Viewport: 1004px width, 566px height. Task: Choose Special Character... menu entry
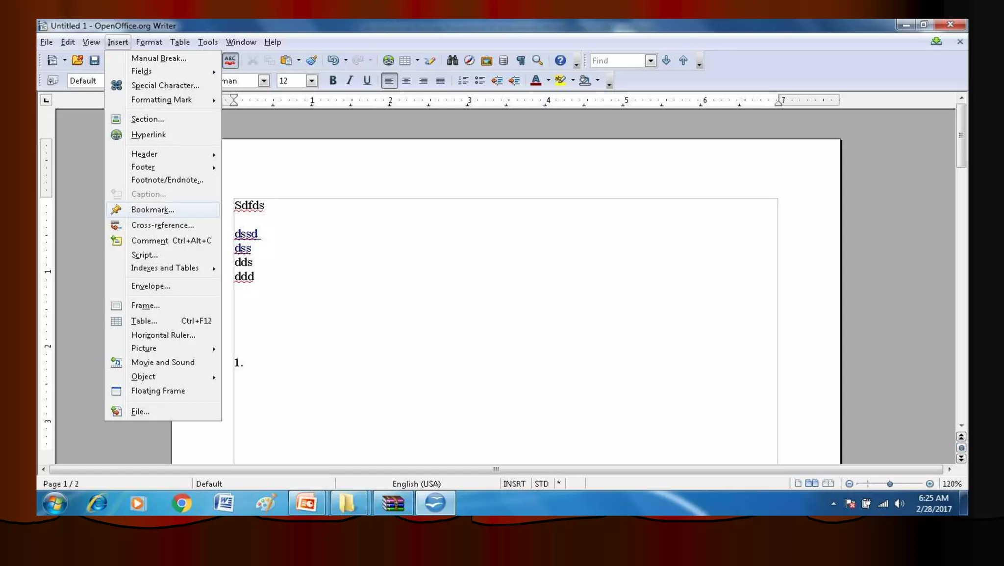165,85
